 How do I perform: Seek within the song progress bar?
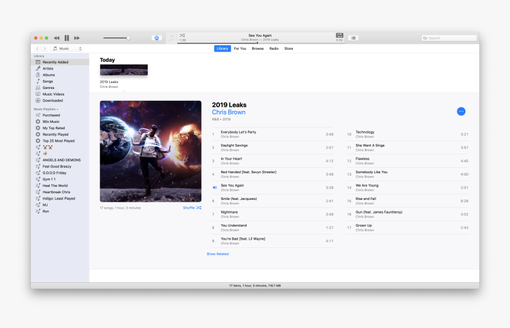coord(260,43)
